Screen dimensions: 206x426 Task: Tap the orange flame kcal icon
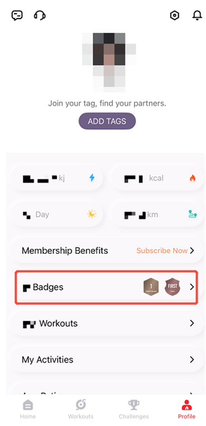193,178
